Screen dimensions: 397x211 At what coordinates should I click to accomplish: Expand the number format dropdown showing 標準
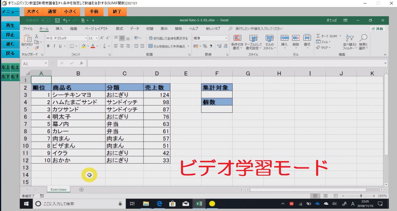(x=226, y=38)
